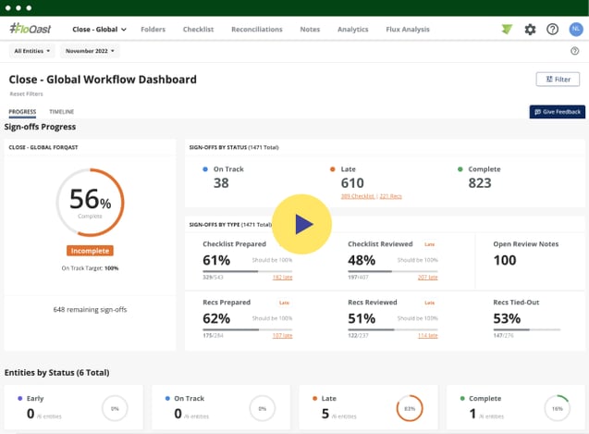
Task: Open the green FloQast notification icon
Action: click(x=506, y=30)
